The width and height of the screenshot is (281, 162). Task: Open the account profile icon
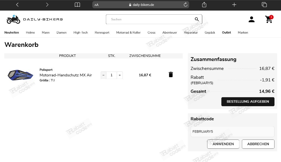coord(251,19)
